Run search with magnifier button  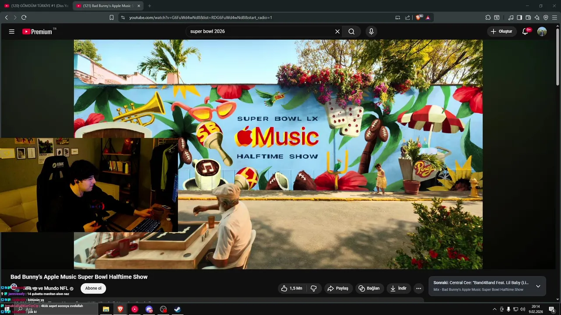(352, 31)
